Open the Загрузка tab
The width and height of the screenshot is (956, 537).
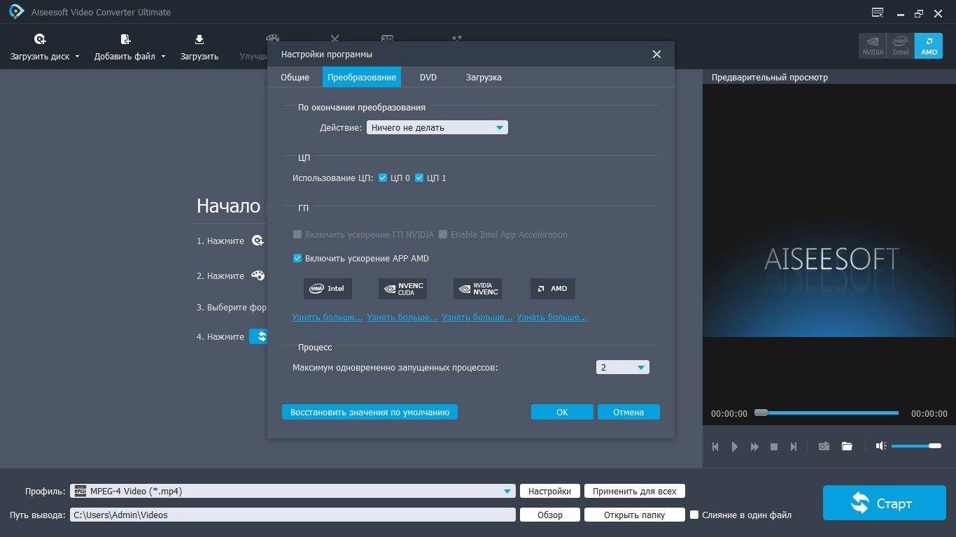[484, 77]
